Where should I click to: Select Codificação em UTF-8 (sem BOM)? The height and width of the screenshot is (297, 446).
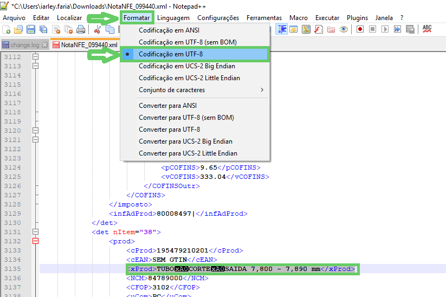[188, 42]
